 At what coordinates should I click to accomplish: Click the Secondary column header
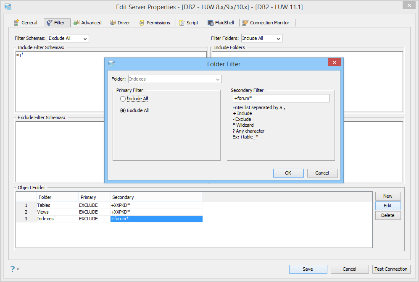[156, 197]
